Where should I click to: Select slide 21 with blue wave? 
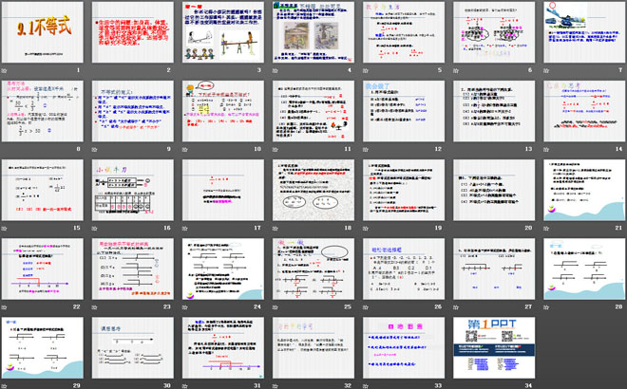584,190
